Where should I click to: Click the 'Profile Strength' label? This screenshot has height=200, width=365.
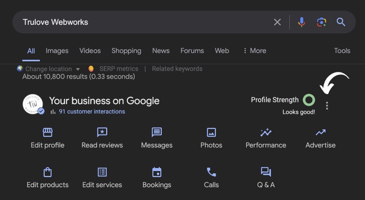275,100
